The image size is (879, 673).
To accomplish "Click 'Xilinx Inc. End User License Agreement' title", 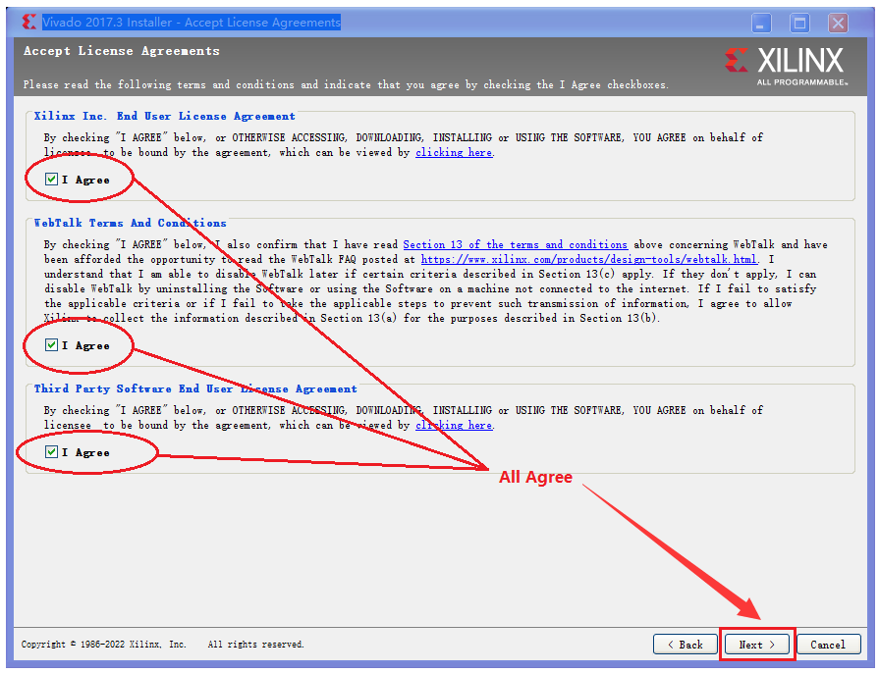I will tap(164, 116).
